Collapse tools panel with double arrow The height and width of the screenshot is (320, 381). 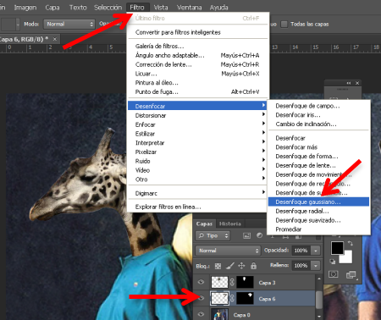click(349, 83)
